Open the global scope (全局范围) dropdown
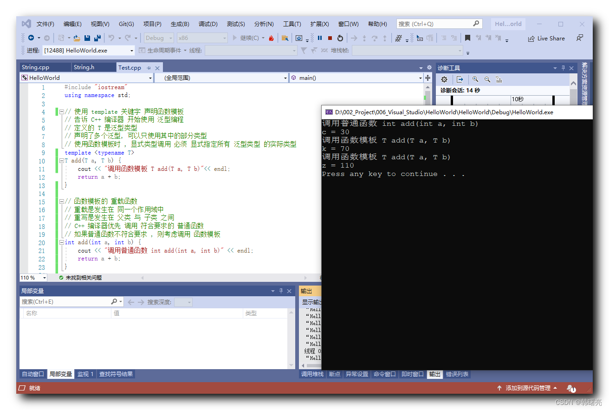The image size is (609, 410). [221, 78]
